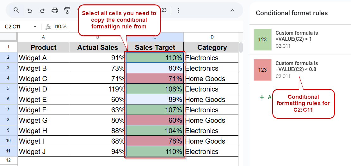Viewport: 351px width, 166px height.
Task: Open the three-dot more options menu
Action: coord(178,10)
